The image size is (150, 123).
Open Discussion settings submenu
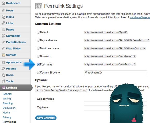click(x=9, y=108)
